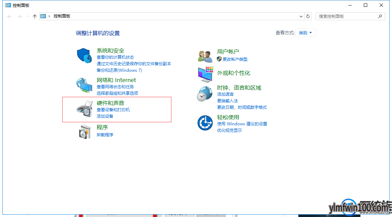Click 查看网络状态和任务 link
The image size is (392, 217).
pos(115,87)
